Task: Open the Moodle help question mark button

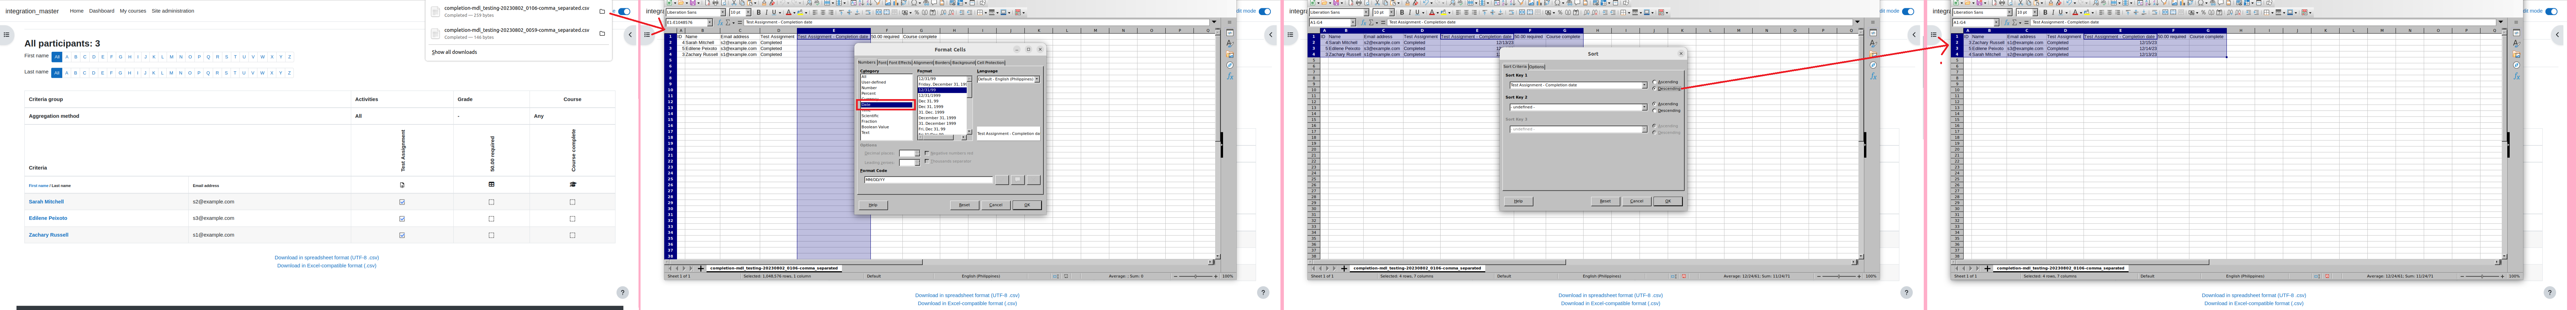Action: (622, 292)
